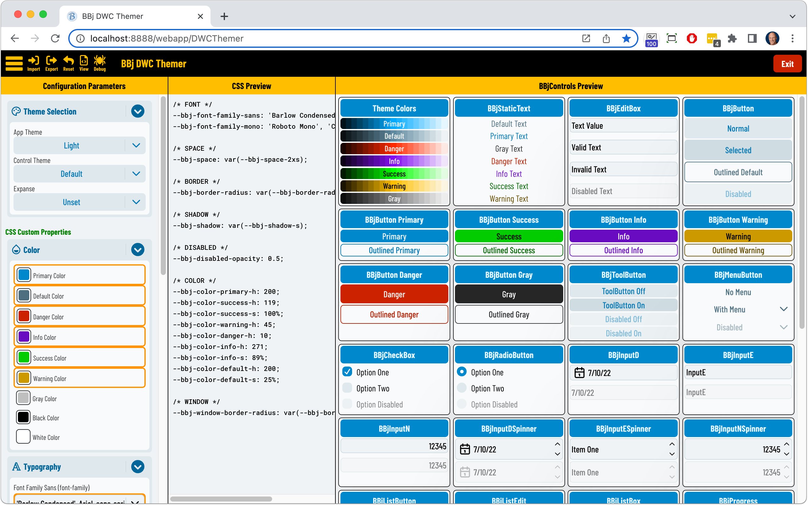The width and height of the screenshot is (808, 505).
Task: Click the Import toolbar icon
Action: [x=33, y=64]
